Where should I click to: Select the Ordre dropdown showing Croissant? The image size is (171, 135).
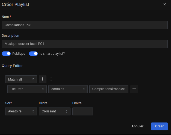pos(54,111)
